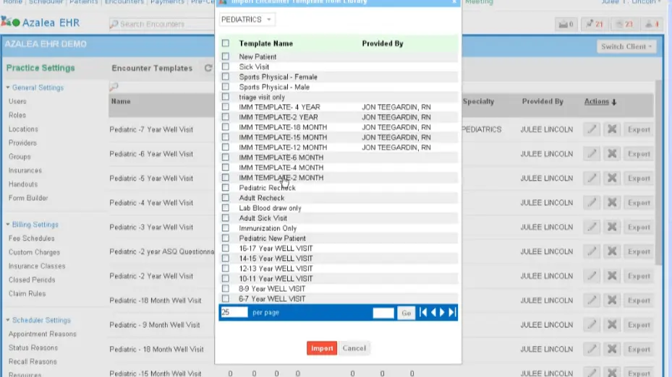Check the Sick Visit template checkbox
The height and width of the screenshot is (377, 672).
226,66
